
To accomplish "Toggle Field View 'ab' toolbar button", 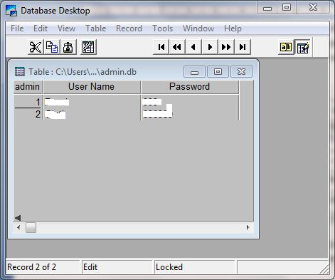I will click(x=286, y=47).
